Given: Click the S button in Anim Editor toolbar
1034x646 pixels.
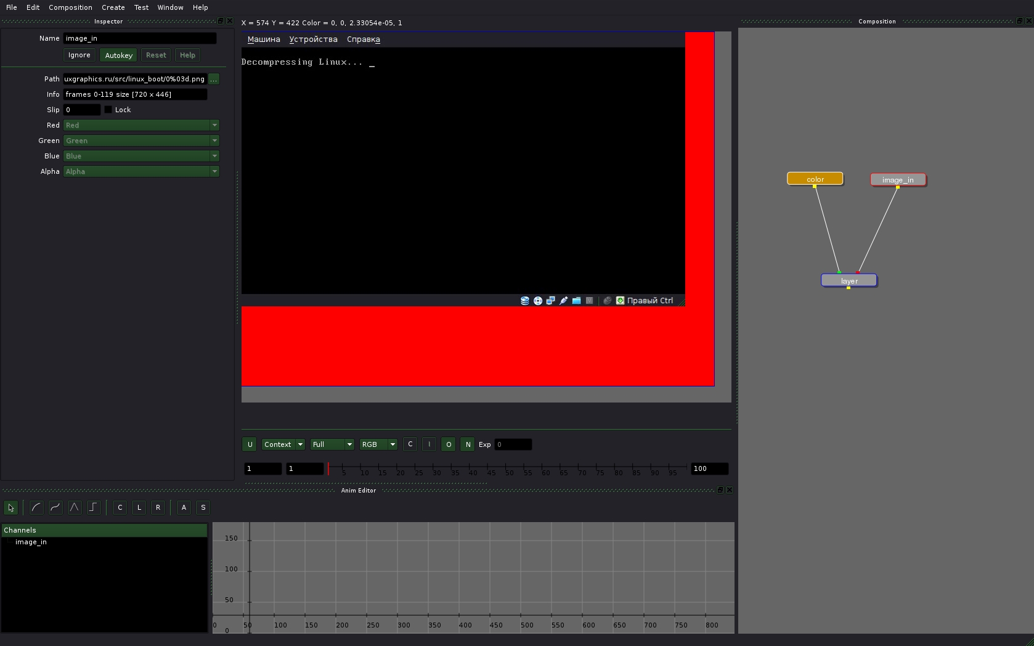Looking at the screenshot, I should tap(203, 507).
